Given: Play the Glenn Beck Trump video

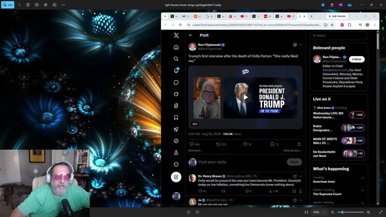Looking at the screenshot, I should point(245,97).
